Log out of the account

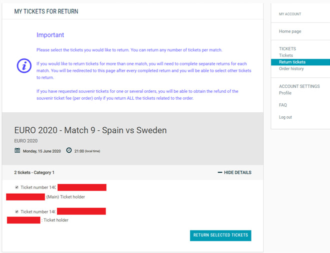click(x=285, y=117)
